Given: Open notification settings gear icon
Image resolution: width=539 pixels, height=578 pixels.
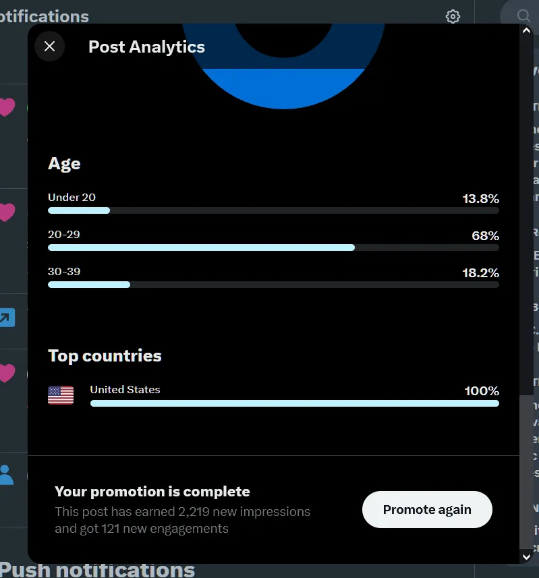Looking at the screenshot, I should click(x=453, y=16).
